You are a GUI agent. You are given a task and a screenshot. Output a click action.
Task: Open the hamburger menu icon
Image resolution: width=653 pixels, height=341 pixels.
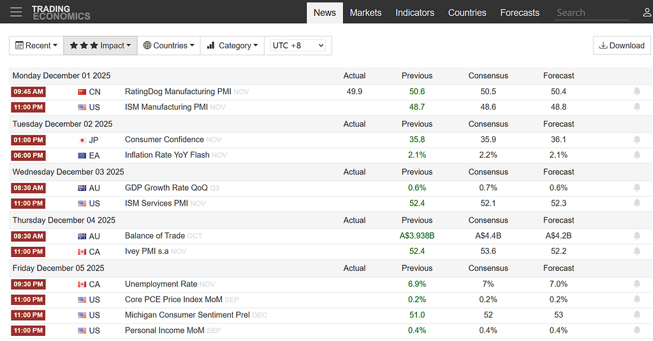pyautogui.click(x=16, y=12)
